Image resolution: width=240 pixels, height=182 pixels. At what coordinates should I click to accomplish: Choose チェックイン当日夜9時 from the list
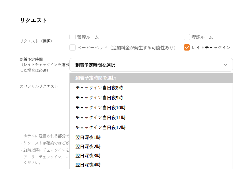point(100,98)
